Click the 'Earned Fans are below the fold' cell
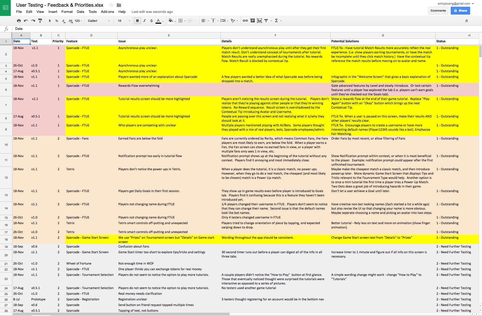This screenshot has width=482, height=316. coord(169,145)
